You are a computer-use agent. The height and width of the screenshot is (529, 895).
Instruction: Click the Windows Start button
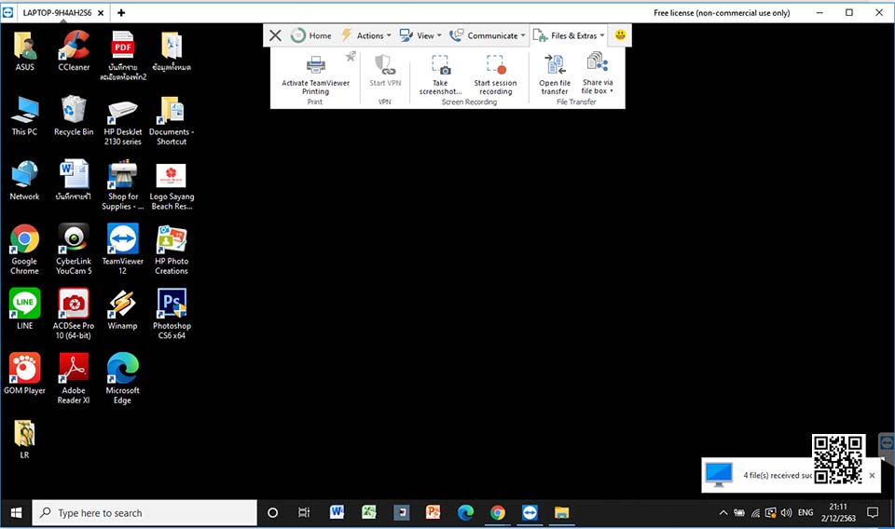coord(16,513)
